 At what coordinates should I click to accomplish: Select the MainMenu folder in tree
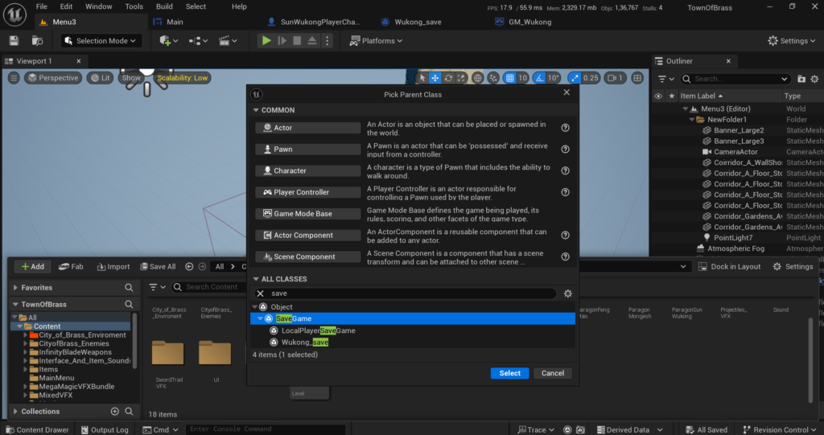click(56, 378)
